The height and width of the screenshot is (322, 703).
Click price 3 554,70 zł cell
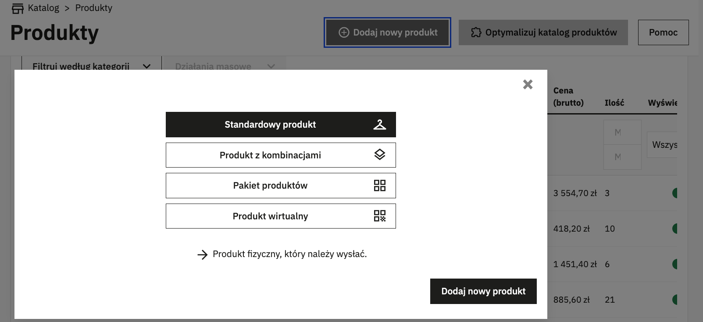[x=575, y=193]
